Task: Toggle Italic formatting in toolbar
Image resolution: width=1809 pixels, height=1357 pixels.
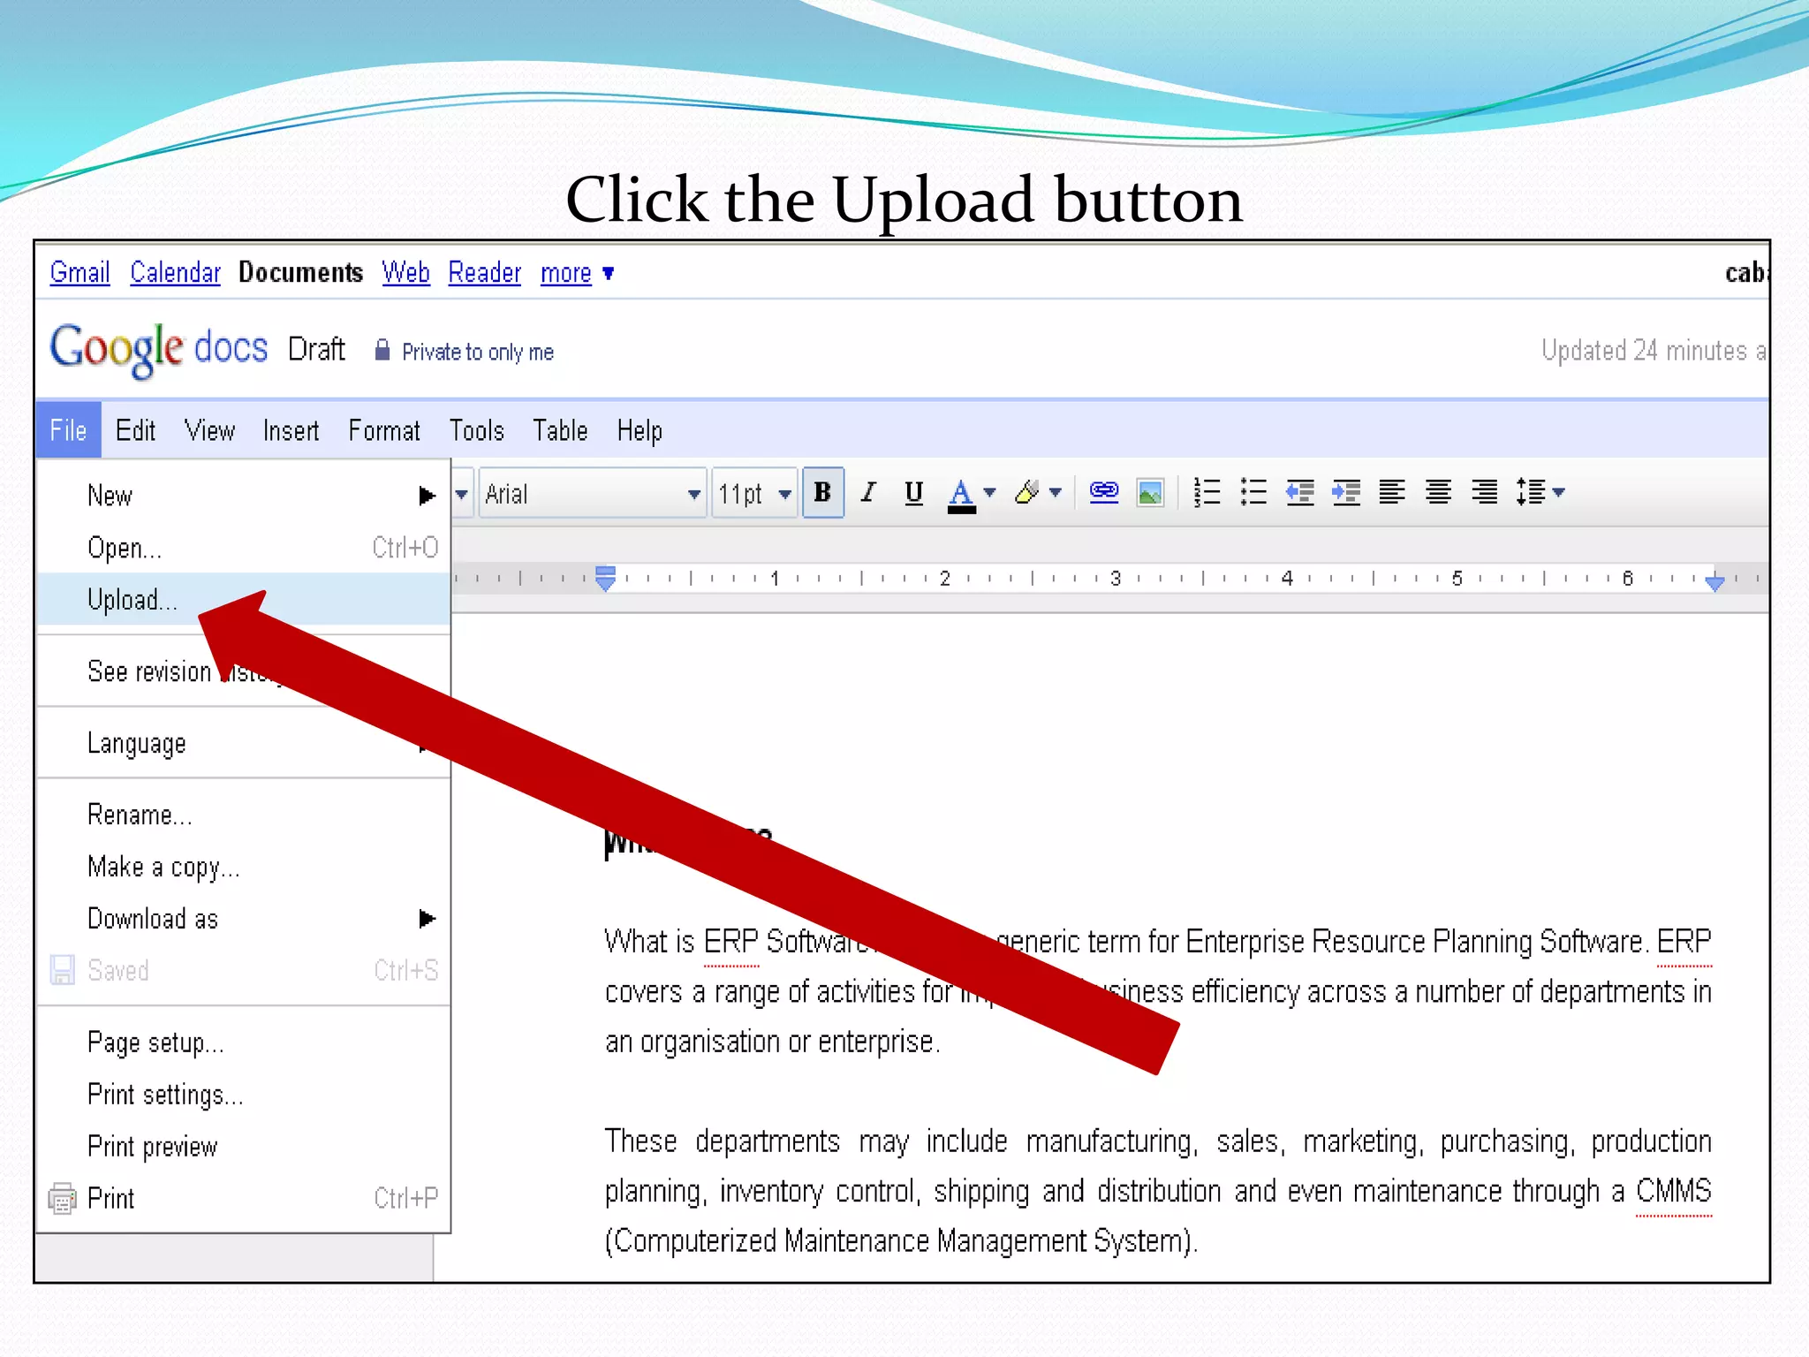Action: [x=868, y=492]
